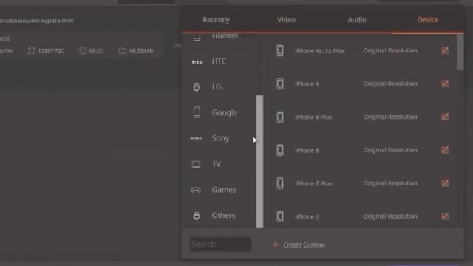Select LG brand label

click(x=217, y=87)
